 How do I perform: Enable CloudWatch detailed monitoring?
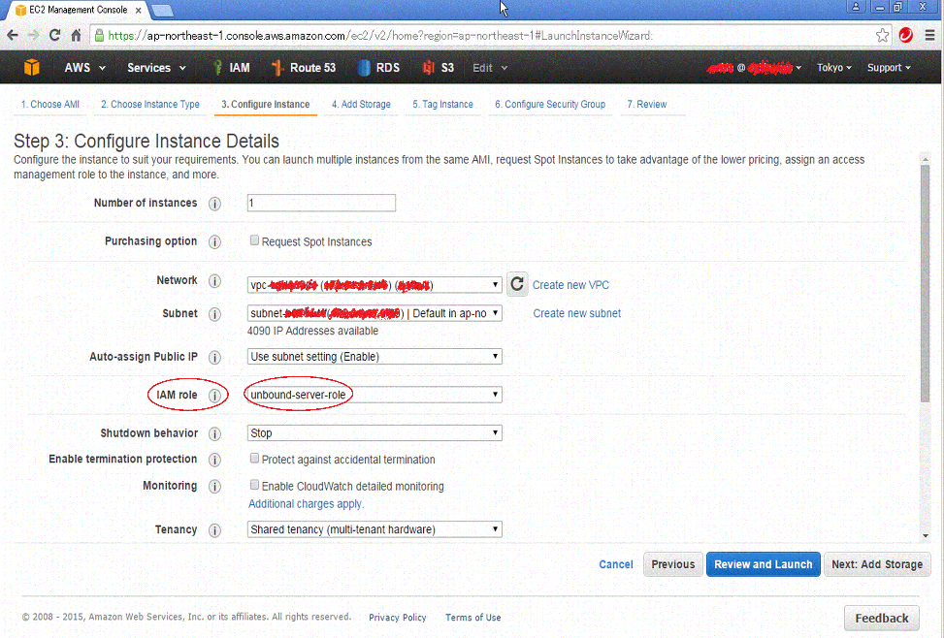(254, 484)
